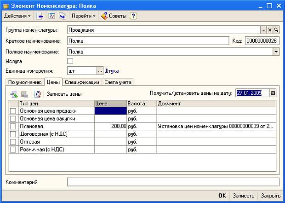Expand the Перейти dropdown menu
Screen dimensions: 285x203
(x=84, y=16)
